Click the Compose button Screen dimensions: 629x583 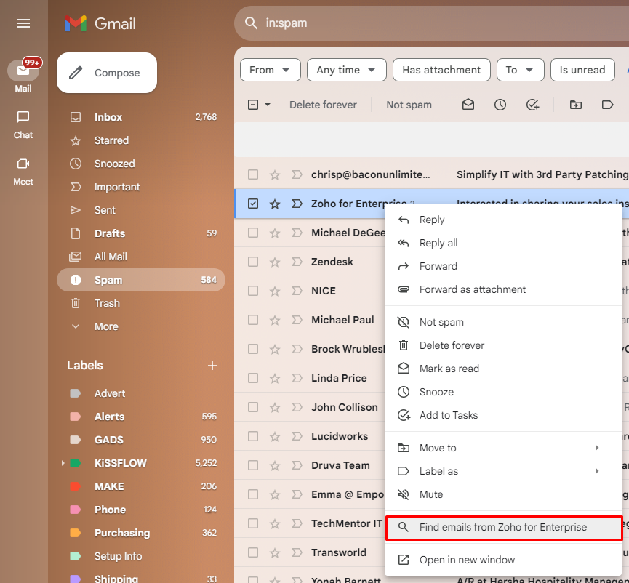(107, 73)
